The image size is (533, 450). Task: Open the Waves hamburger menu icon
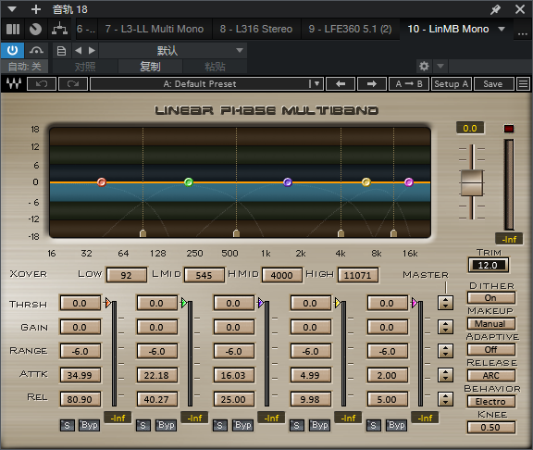point(523,83)
